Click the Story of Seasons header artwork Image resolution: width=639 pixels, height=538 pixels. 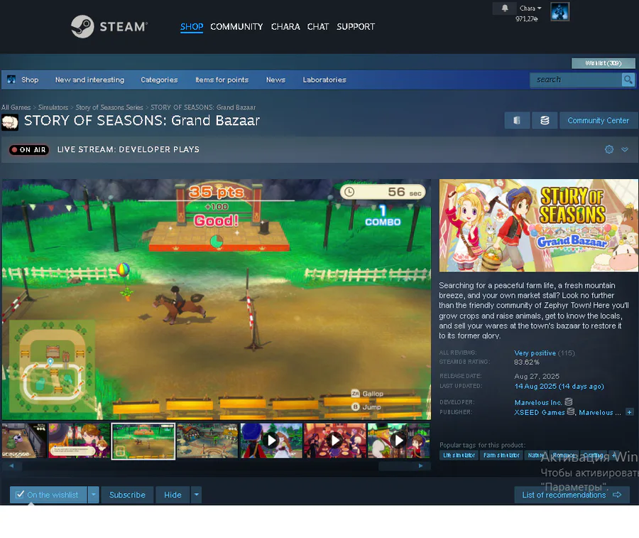(x=538, y=225)
